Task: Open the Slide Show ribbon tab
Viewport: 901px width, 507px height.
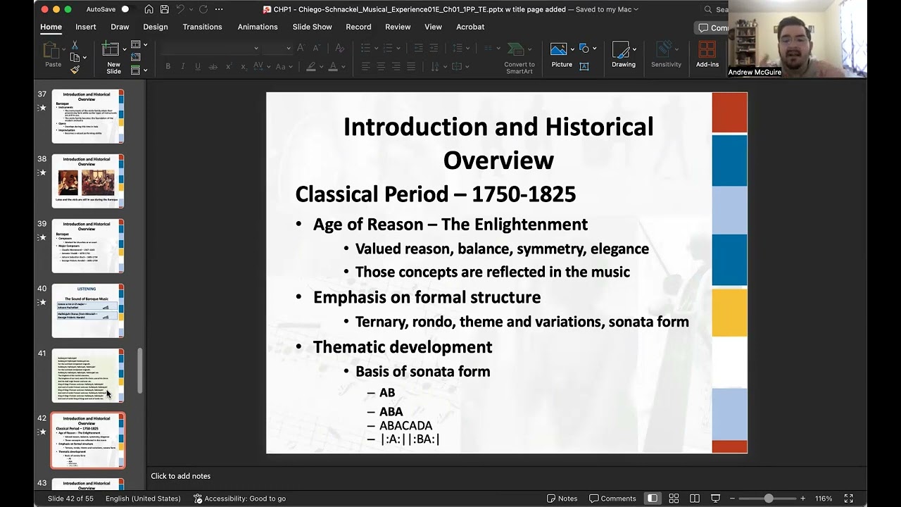Action: pos(312,27)
